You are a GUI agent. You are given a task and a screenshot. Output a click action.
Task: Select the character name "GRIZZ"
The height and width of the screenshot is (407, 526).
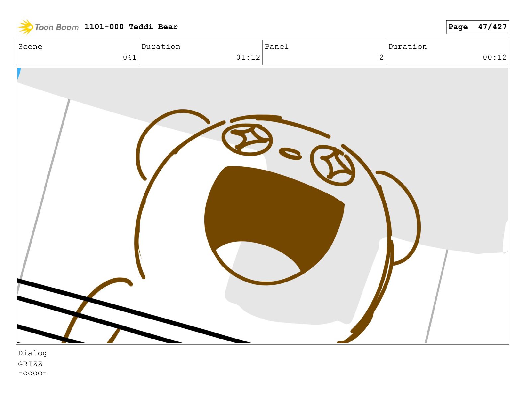coord(30,364)
